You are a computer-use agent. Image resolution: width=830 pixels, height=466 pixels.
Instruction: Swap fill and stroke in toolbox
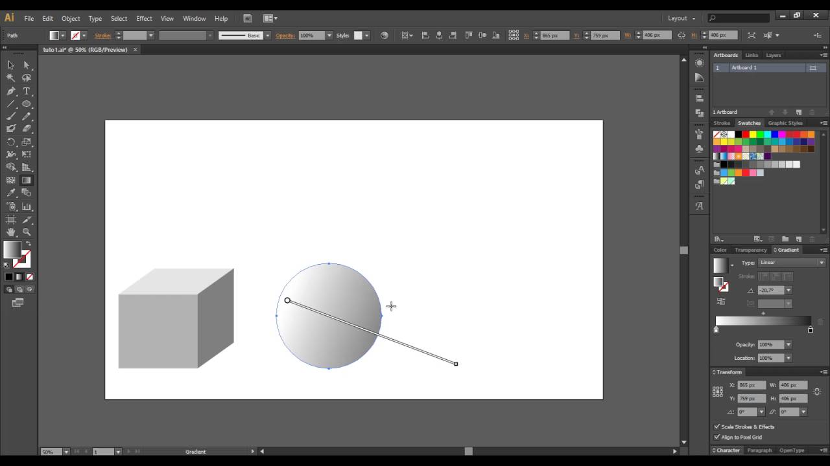28,244
